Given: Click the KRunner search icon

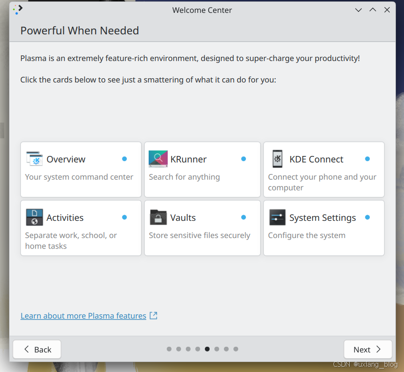Looking at the screenshot, I should pyautogui.click(x=158, y=159).
